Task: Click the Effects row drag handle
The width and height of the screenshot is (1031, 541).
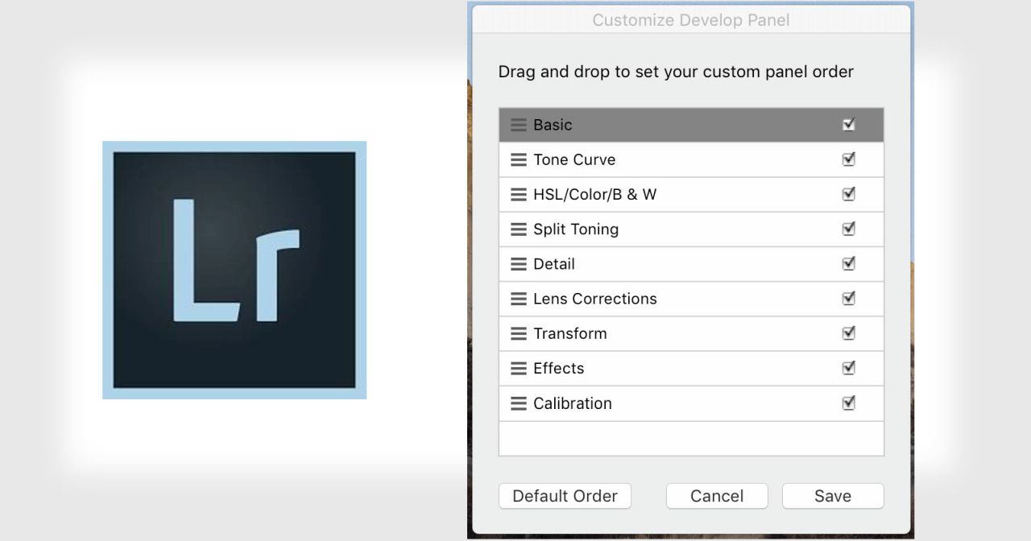Action: pyautogui.click(x=519, y=369)
